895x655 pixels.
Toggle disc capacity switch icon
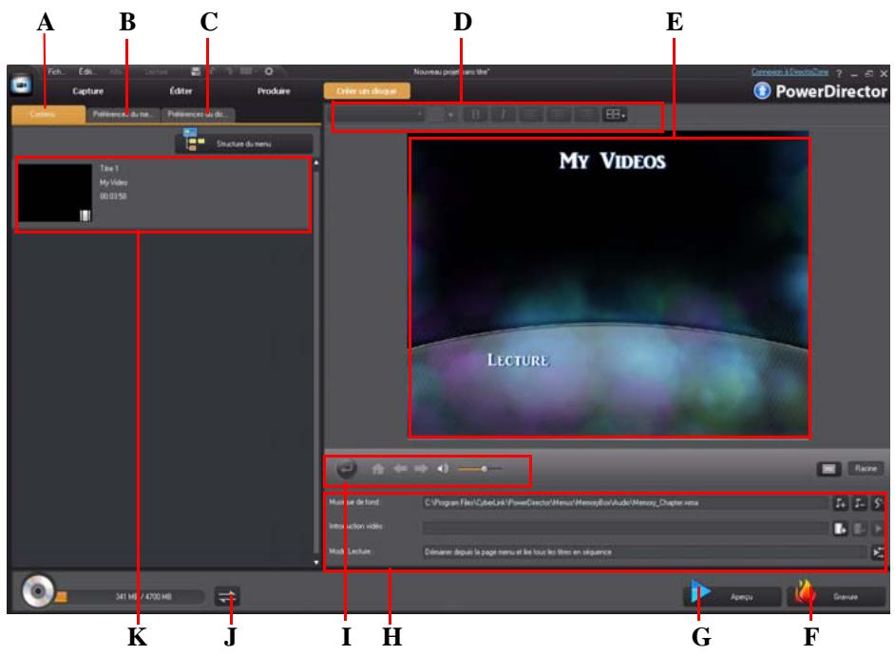(227, 597)
